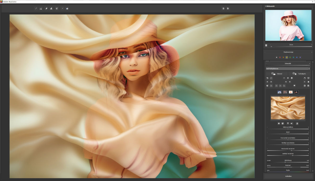Screen dimensions: 315x181
Task: Select the green mask color dot
Action: click(x=290, y=57)
